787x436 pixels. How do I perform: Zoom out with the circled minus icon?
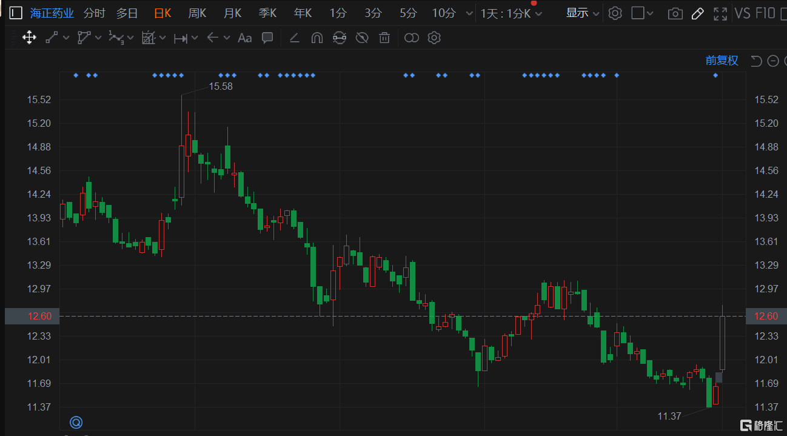773,61
